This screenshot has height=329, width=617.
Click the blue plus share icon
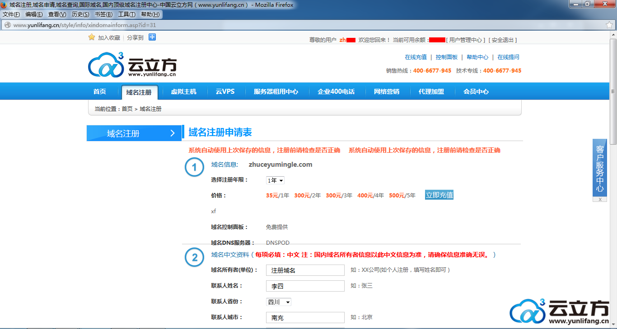point(152,37)
